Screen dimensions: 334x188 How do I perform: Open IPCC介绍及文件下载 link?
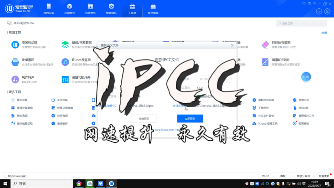click(x=167, y=130)
